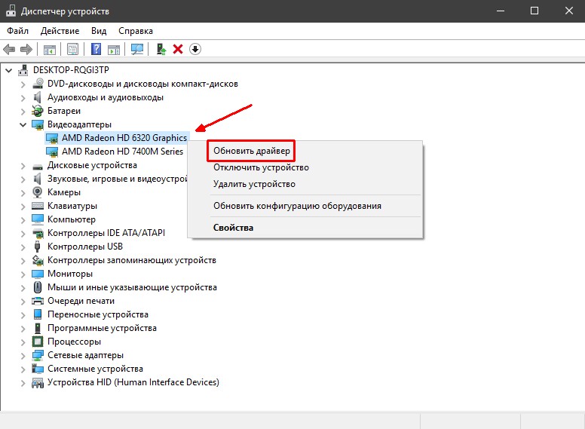Select the Контроллеры запоминающих устройств row
Image resolution: width=585 pixels, height=429 pixels.
(132, 260)
